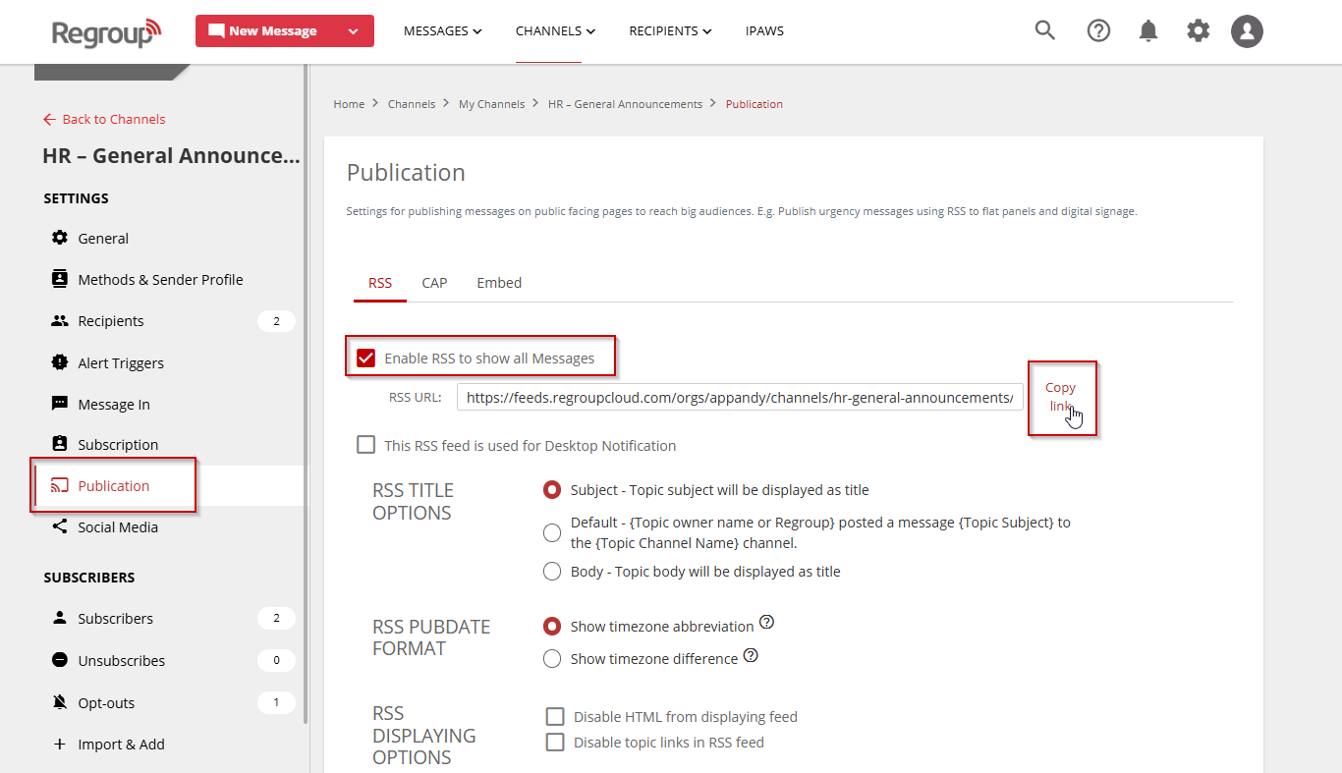Open the help question mark icon
The width and height of the screenshot is (1342, 773).
point(1098,30)
